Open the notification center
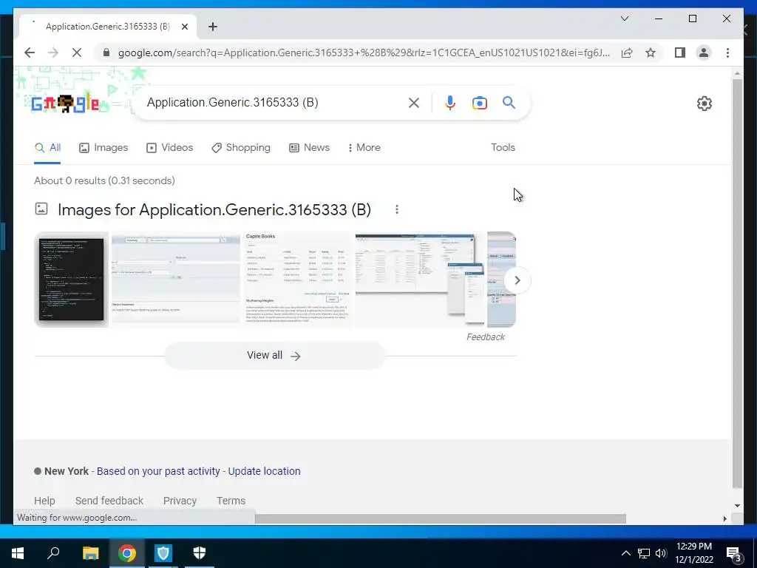Viewport: 757px width, 568px height. tap(734, 554)
